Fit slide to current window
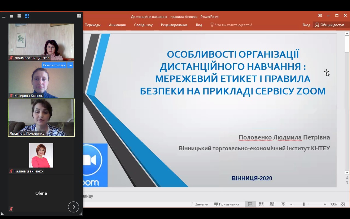Viewport: 350px width, 219px height. click(342, 204)
